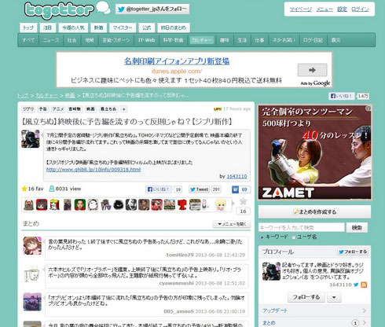
Task: Focus the keyword search input field
Action: [x=302, y=227]
